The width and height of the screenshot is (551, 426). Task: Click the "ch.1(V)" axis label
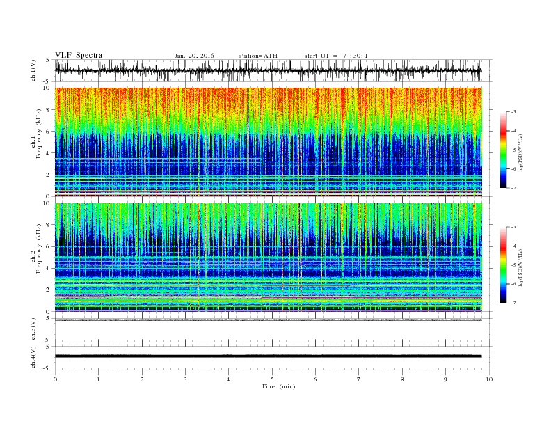click(x=33, y=70)
